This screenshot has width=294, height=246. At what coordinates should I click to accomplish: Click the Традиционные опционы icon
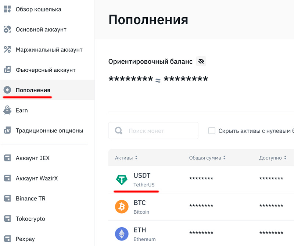coord(7,130)
